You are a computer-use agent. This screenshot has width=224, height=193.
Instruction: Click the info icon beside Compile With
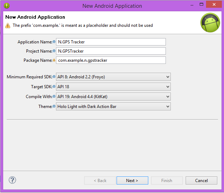pos(54,96)
